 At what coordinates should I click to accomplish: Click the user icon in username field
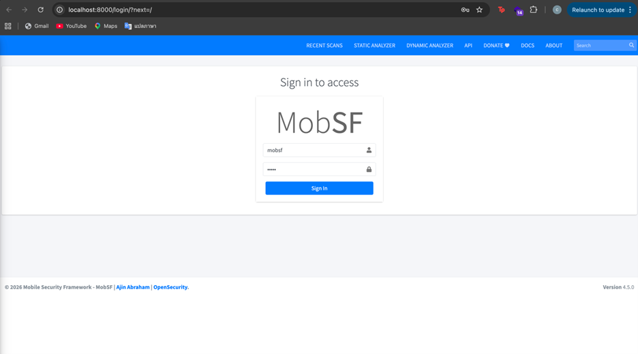tap(369, 150)
